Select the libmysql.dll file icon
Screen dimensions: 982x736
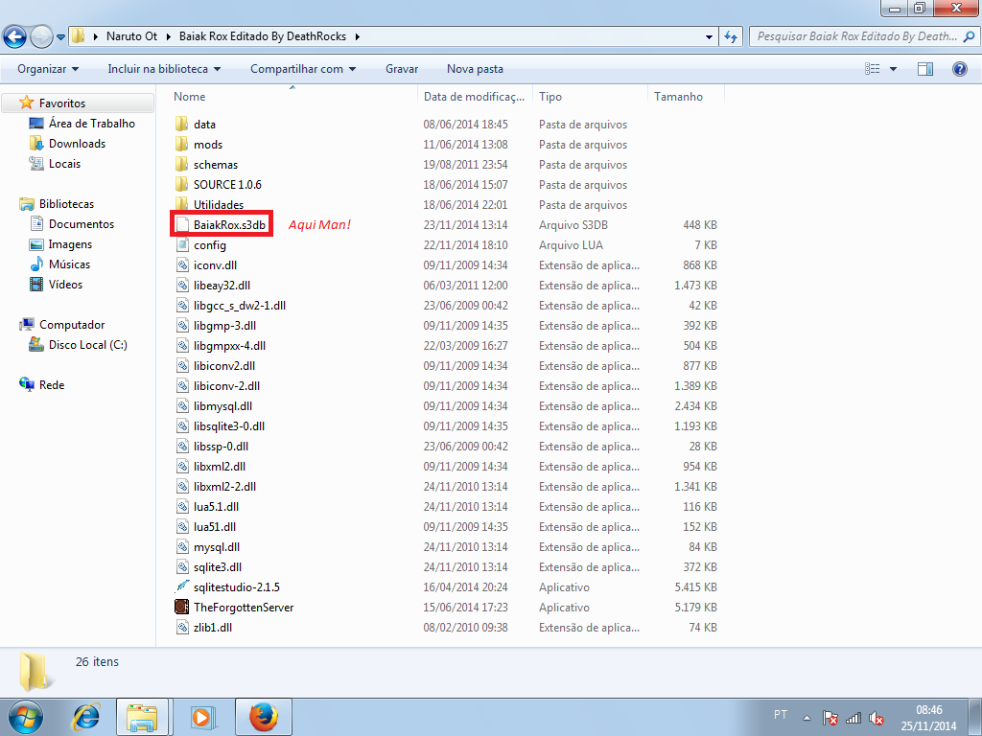pos(181,405)
